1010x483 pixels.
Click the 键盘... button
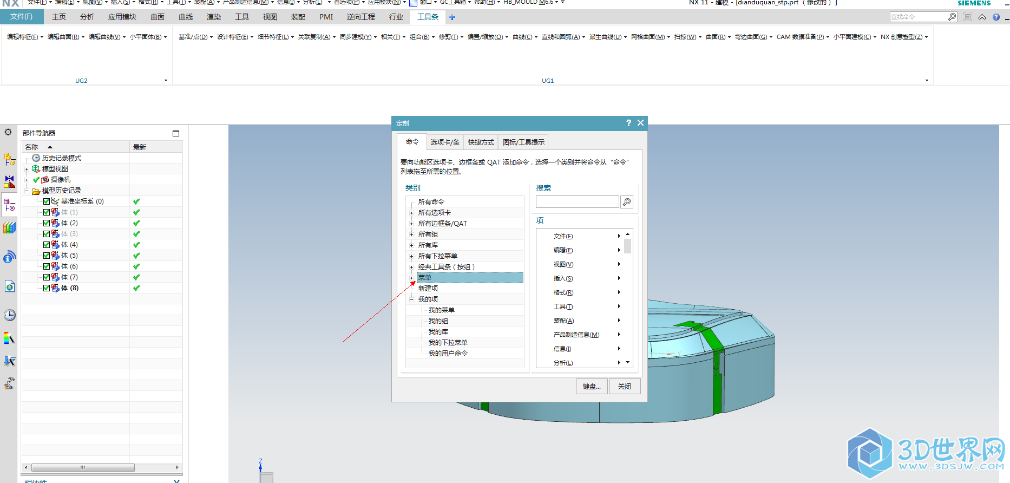592,387
